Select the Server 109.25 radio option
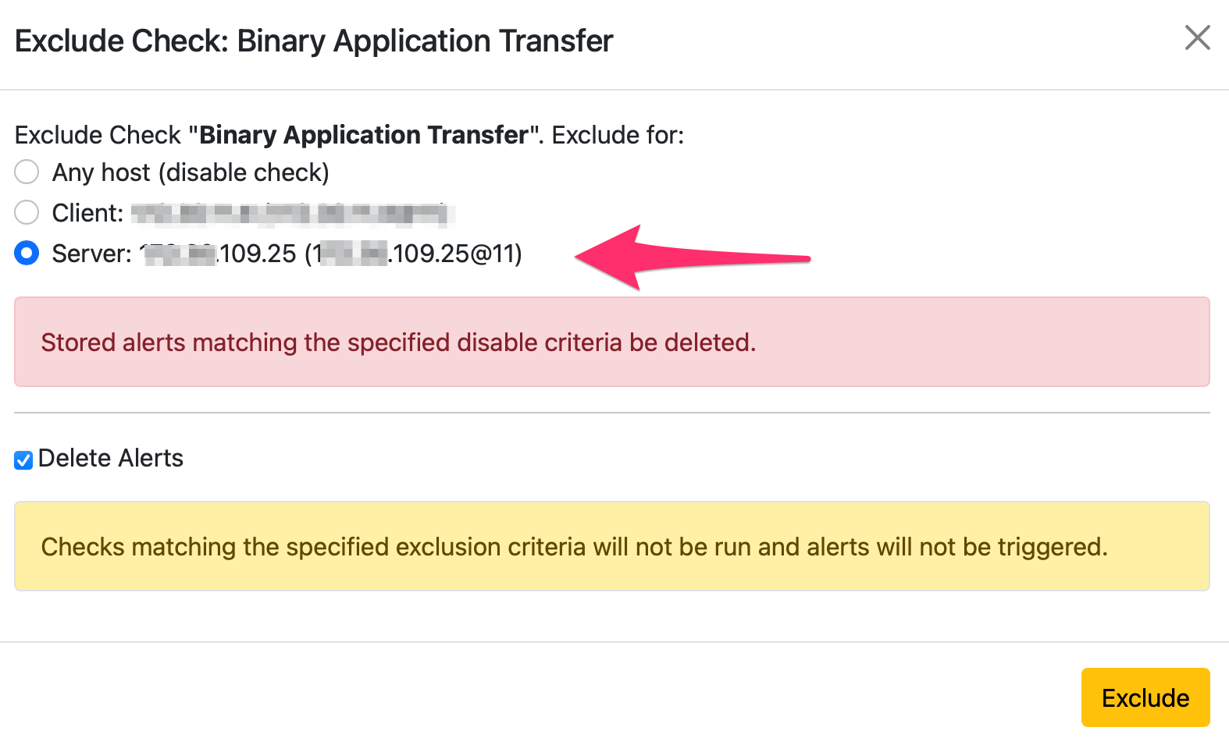The width and height of the screenshot is (1229, 738). tap(26, 253)
